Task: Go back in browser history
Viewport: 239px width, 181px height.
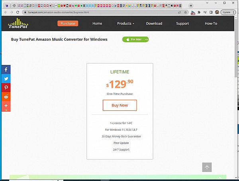Action: click(x=6, y=12)
